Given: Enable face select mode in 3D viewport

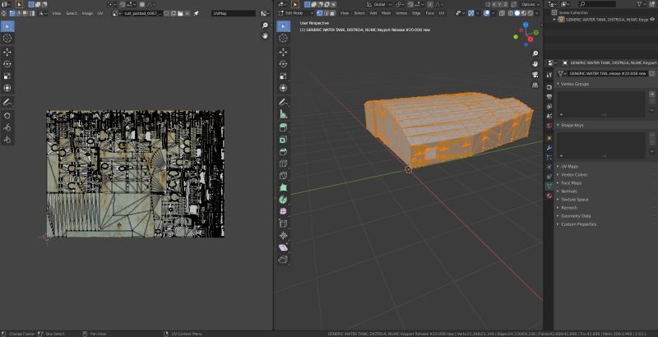Looking at the screenshot, I should [332, 13].
